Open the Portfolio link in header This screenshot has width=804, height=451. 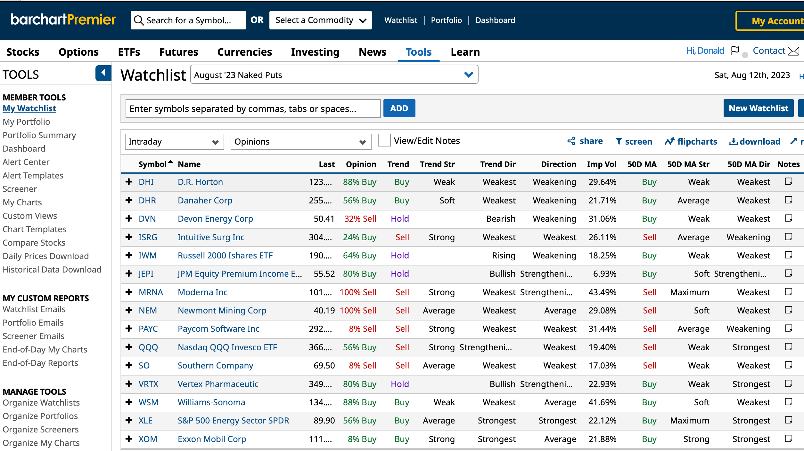click(446, 20)
